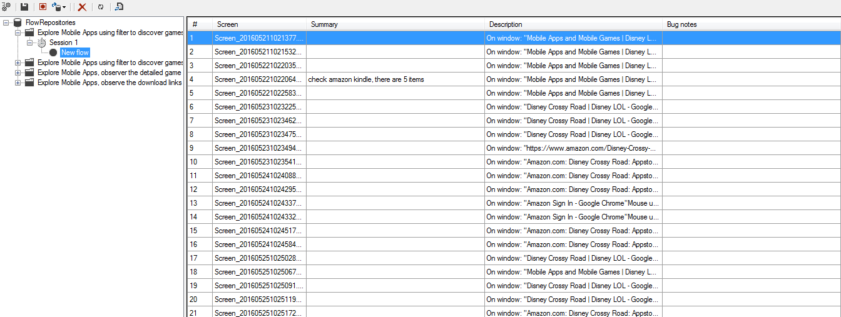Expand 'observe the download links' folder
The width and height of the screenshot is (841, 317).
pyautogui.click(x=18, y=83)
